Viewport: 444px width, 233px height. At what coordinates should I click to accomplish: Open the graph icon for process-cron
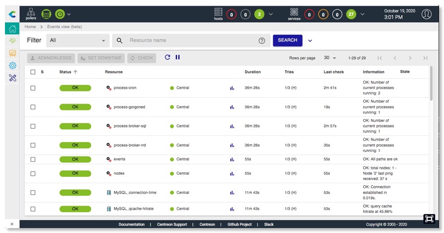tap(232, 88)
